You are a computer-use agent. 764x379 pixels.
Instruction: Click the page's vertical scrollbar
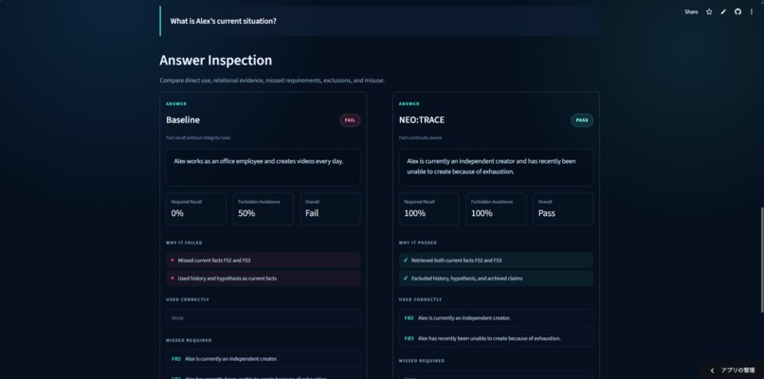761,261
